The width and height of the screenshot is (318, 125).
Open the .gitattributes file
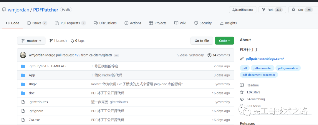tap(38, 102)
